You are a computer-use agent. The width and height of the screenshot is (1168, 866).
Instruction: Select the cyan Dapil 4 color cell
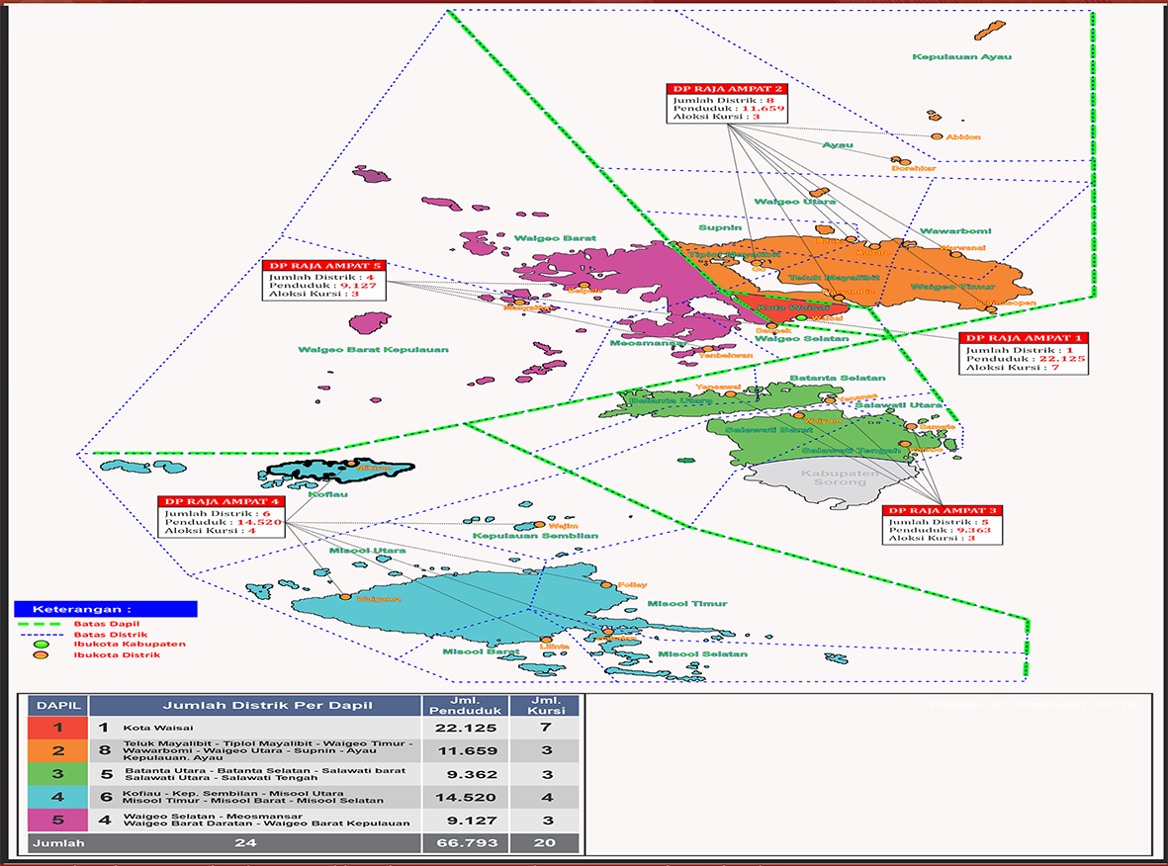59,798
